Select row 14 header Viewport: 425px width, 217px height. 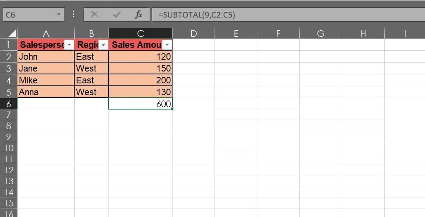[9, 192]
